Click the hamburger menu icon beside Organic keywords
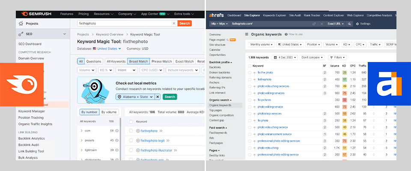 [x=247, y=34]
